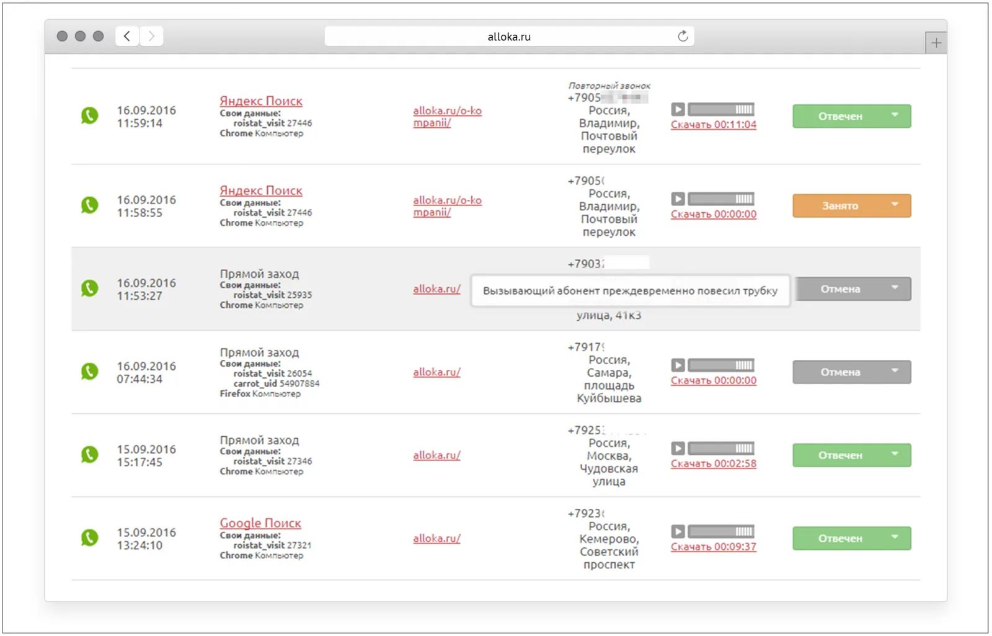Play the Samara call recording
Image resolution: width=992 pixels, height=636 pixels.
coord(678,365)
